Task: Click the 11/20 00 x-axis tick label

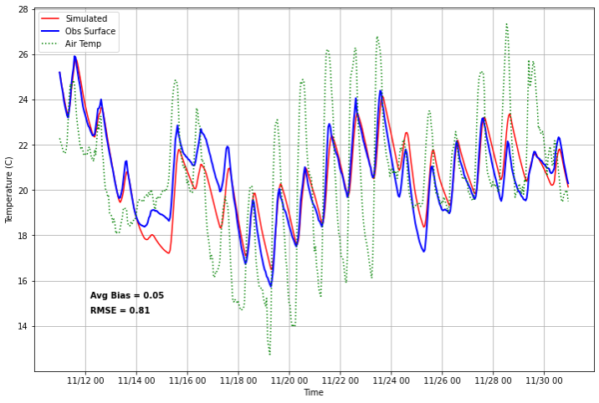Action: tap(289, 380)
